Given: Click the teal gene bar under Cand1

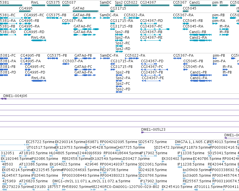Looking at the screenshot, I should 200,5.
